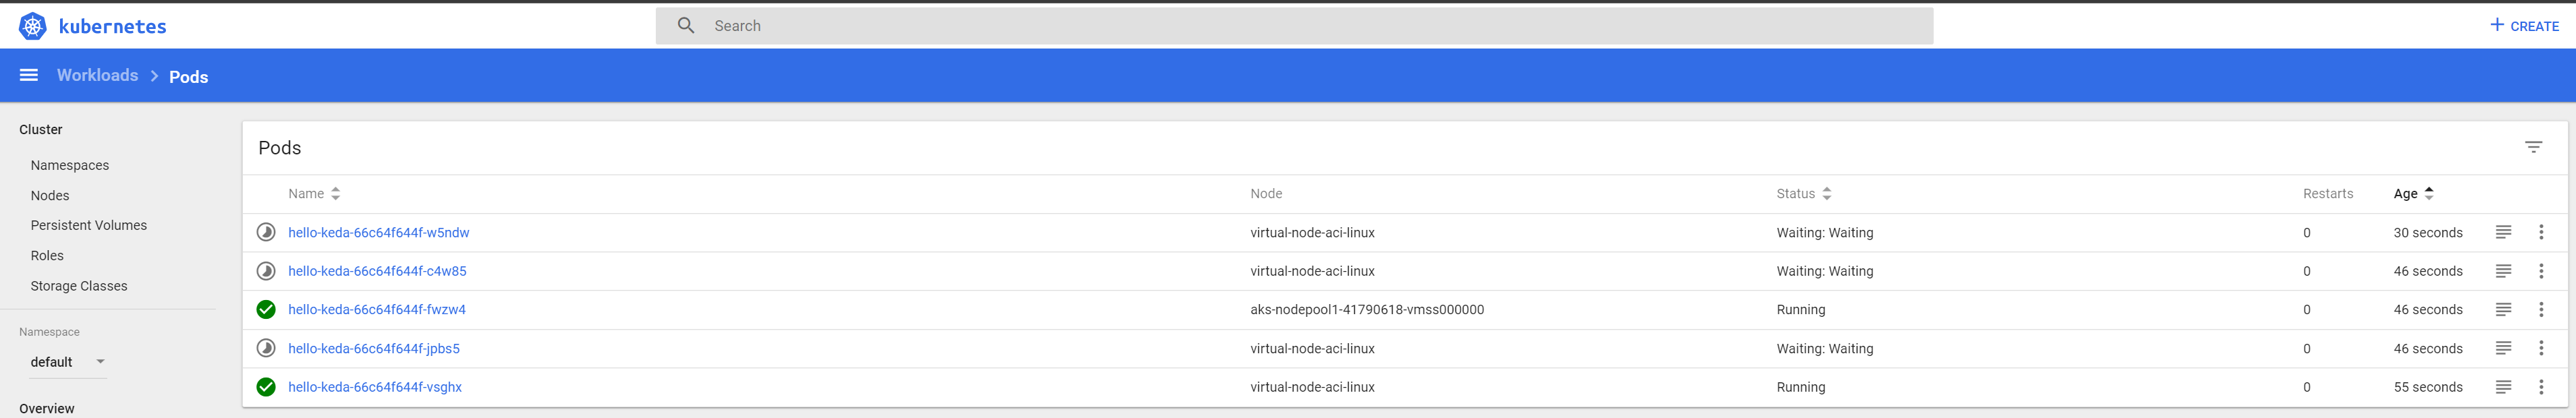
Task: Click the green Running status icon for hello-keda-66c64f644f-vsghx
Action: click(266, 386)
